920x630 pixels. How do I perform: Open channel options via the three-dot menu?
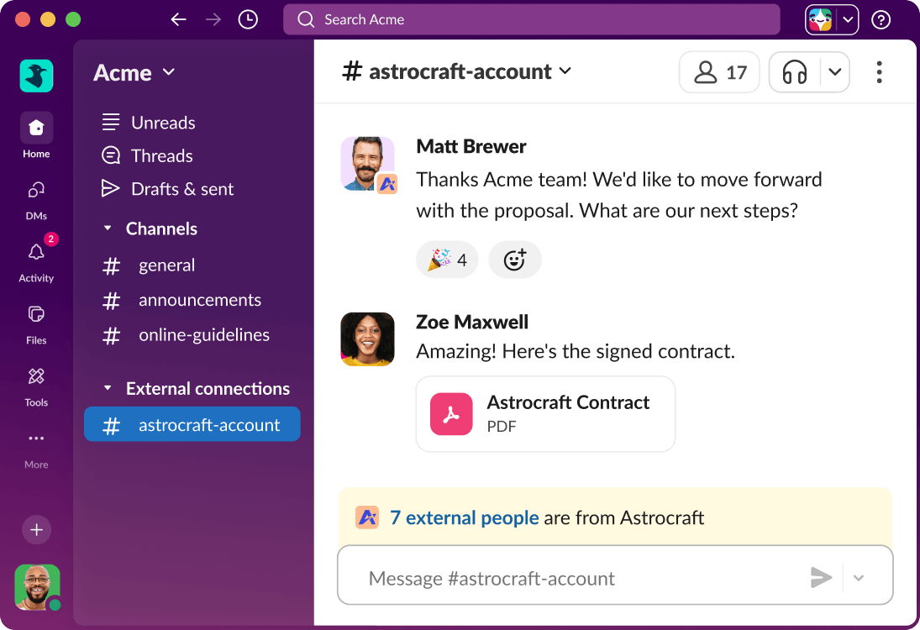(x=879, y=73)
